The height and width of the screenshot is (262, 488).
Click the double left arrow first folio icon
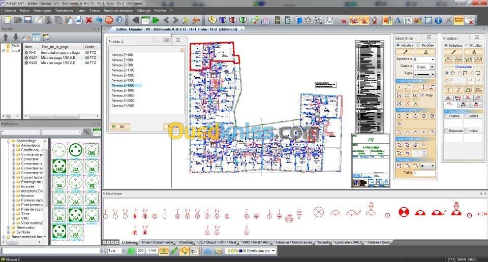point(135,20)
